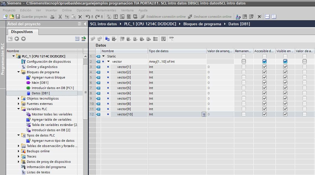Click project tree scrollbar up arrow
The width and height of the screenshot is (315, 175).
[x=85, y=56]
